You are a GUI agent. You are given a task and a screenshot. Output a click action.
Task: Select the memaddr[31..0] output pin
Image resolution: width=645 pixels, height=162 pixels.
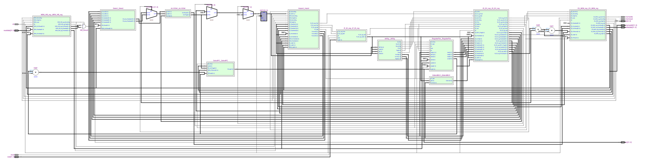pos(623,25)
